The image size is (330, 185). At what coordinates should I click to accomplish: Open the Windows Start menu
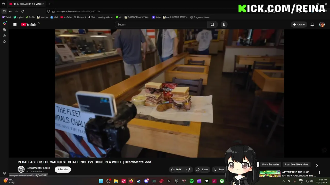point(101,181)
